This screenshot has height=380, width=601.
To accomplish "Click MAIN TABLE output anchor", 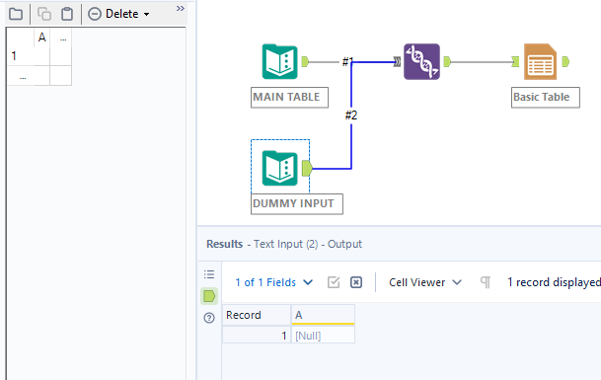I will click(305, 62).
